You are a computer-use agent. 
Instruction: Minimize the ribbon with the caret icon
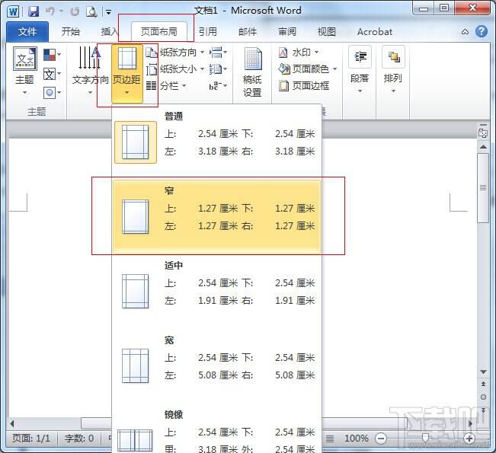[x=465, y=32]
